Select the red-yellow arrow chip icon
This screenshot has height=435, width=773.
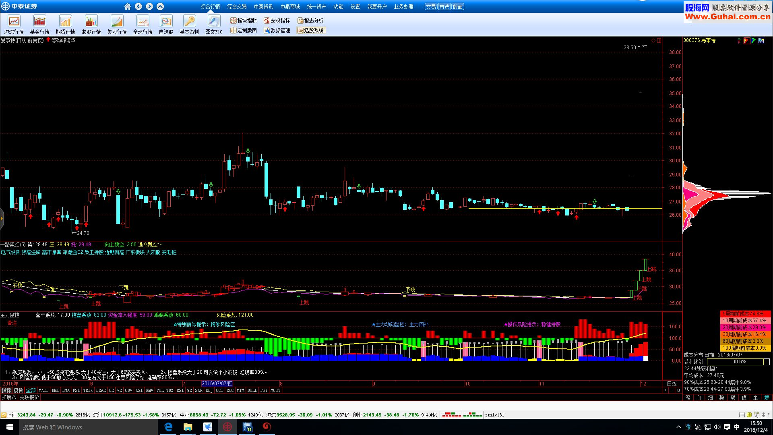point(747,41)
